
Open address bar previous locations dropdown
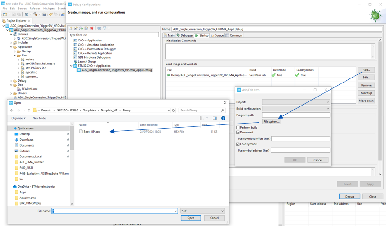pyautogui.click(x=168, y=110)
